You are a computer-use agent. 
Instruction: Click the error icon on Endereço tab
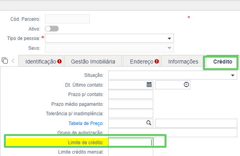157,62
